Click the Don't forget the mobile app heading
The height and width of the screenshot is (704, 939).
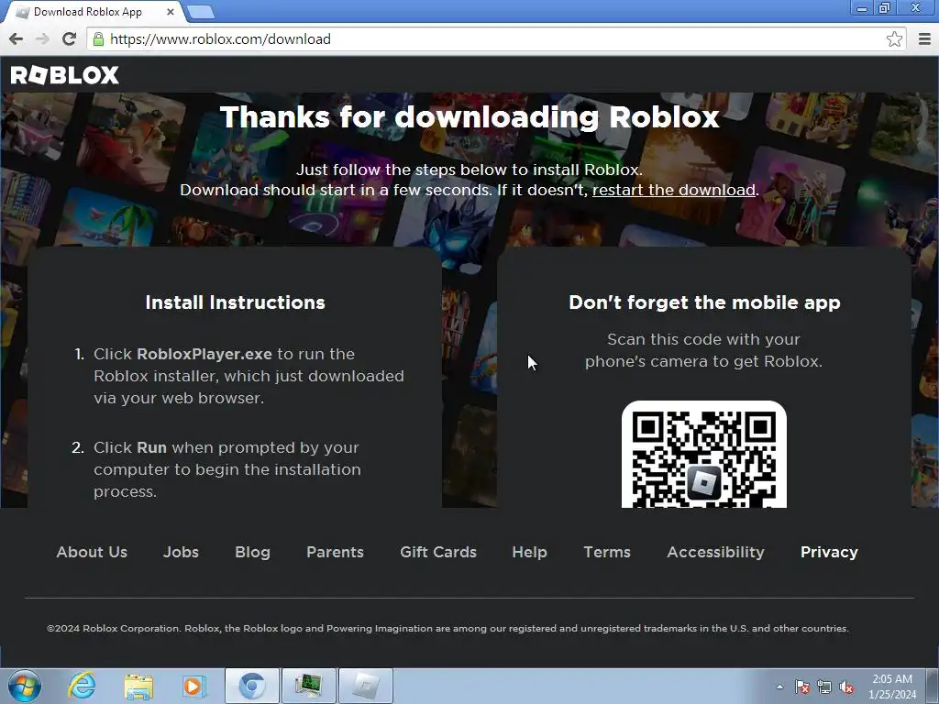[704, 302]
